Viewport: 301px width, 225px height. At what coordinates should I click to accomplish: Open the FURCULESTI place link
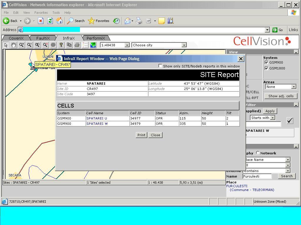click(237, 186)
